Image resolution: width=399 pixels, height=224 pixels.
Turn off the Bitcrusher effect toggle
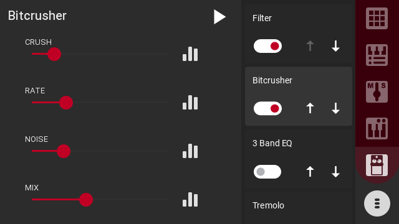(x=267, y=108)
